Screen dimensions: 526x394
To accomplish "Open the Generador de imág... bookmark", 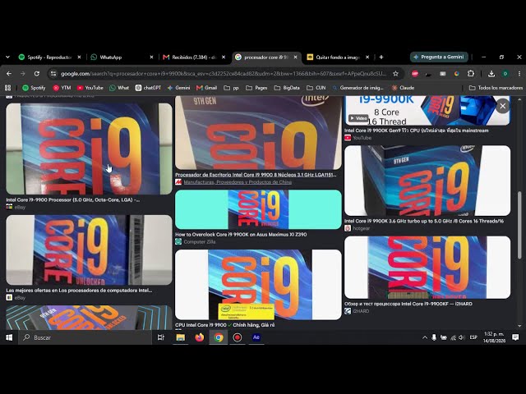I will click(x=358, y=88).
